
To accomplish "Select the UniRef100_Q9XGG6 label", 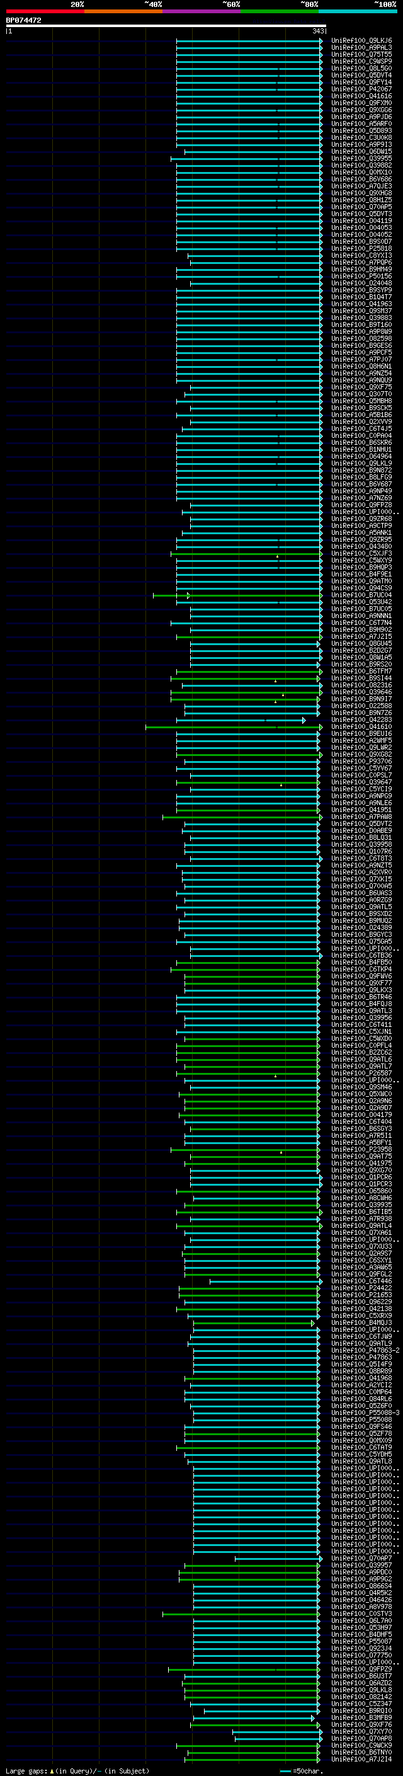I will (x=361, y=110).
